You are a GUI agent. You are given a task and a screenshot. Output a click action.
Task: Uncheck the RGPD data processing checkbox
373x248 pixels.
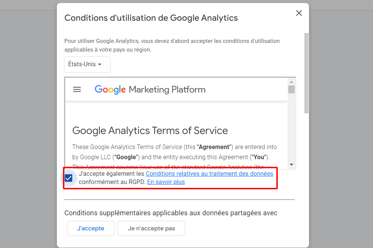click(69, 178)
